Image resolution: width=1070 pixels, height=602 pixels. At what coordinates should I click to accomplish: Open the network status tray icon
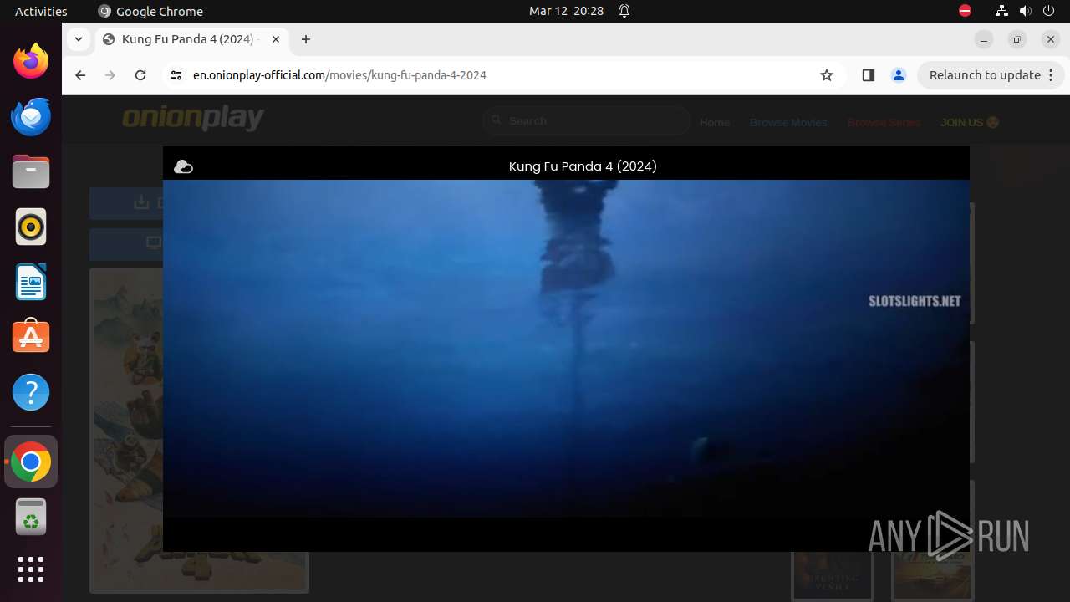pos(1002,11)
